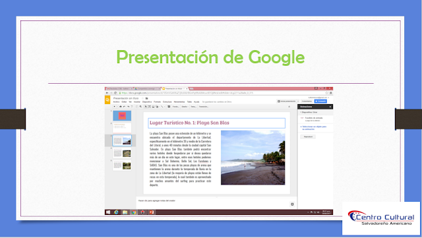The image size is (422, 238).
Task: Click the PowerPoint taskbar icon
Action: pyautogui.click(x=152, y=212)
